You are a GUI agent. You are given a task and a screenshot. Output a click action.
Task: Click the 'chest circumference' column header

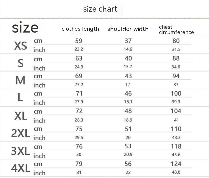[176, 30]
